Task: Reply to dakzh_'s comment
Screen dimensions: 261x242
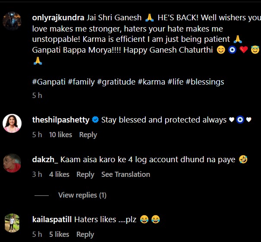Action: [x=85, y=174]
